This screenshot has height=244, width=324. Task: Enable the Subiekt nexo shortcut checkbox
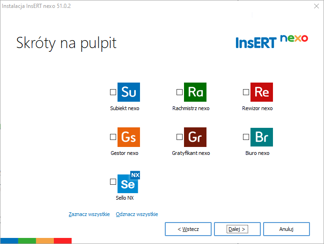tap(113, 92)
